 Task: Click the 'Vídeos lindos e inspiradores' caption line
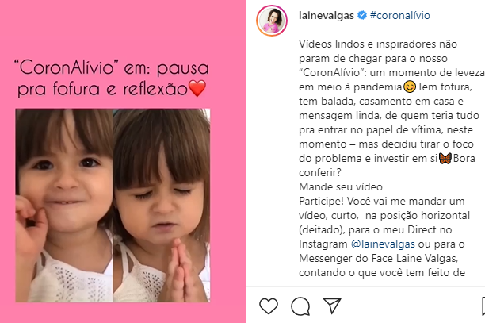[378, 44]
